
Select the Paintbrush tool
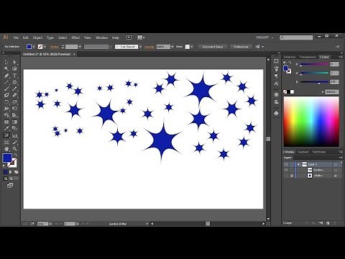click(x=6, y=89)
